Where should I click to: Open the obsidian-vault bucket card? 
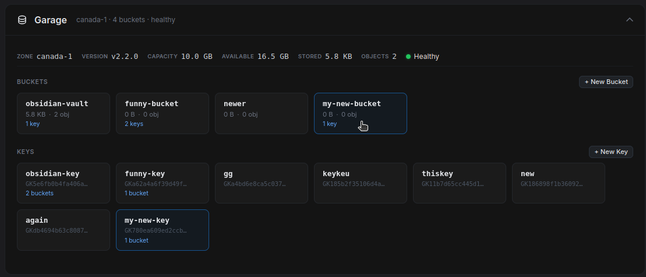click(63, 113)
